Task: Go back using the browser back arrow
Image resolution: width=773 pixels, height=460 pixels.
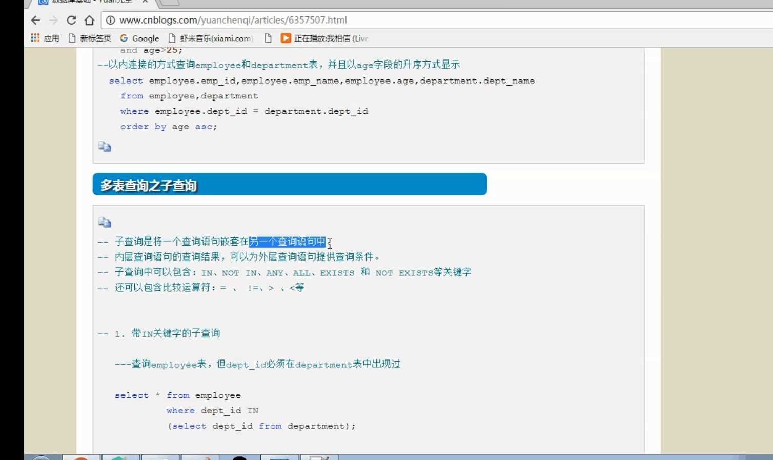Action: 35,21
